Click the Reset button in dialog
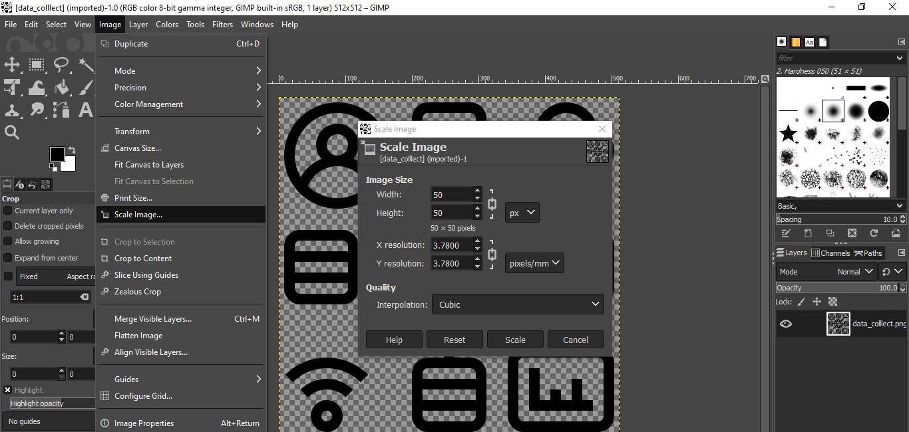The width and height of the screenshot is (909, 432). point(454,340)
